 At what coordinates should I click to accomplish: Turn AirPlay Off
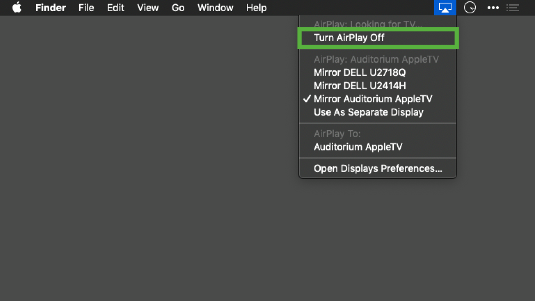349,38
